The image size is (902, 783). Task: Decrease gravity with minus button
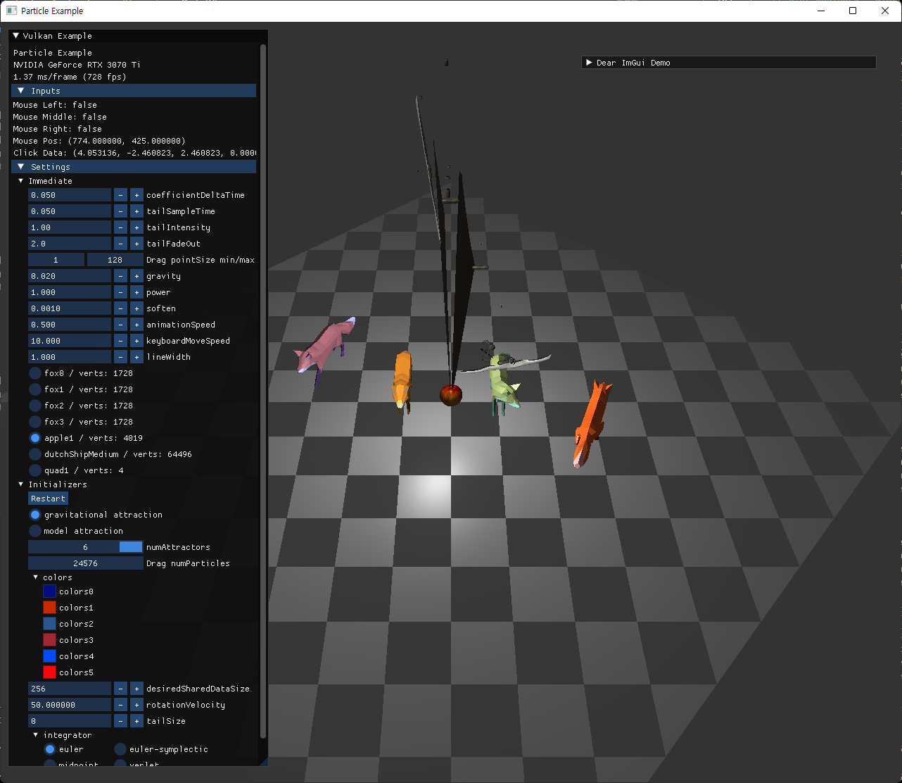[x=120, y=276]
